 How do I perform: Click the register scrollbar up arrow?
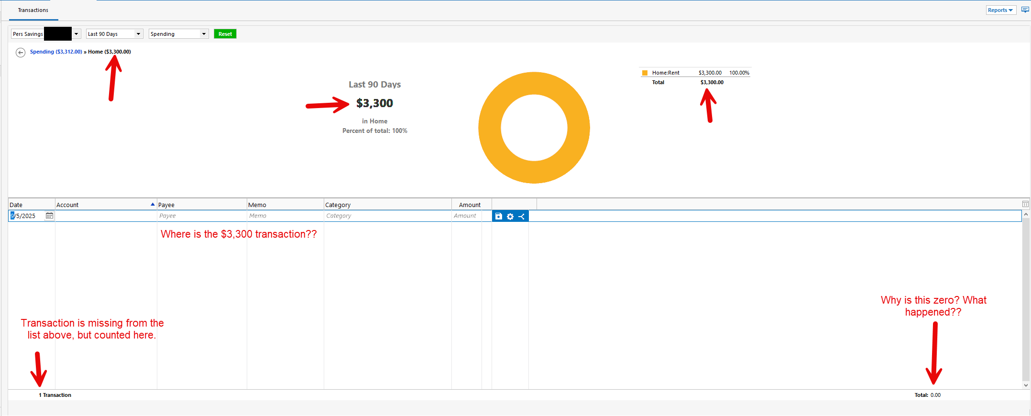(1026, 215)
